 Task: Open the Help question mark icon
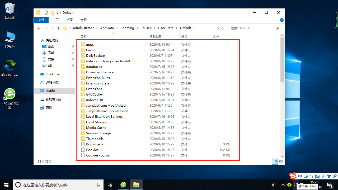click(x=281, y=20)
